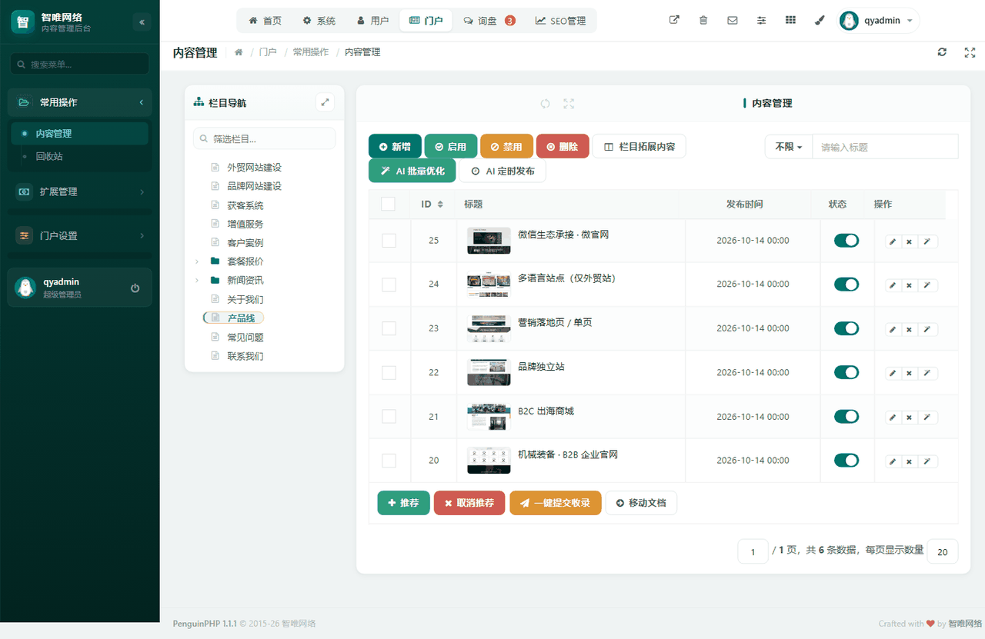
Task: Open the external link icon in the top bar
Action: [675, 21]
